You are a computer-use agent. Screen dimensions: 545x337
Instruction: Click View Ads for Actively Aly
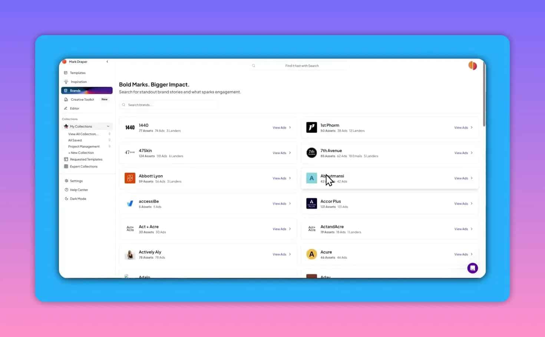point(282,254)
